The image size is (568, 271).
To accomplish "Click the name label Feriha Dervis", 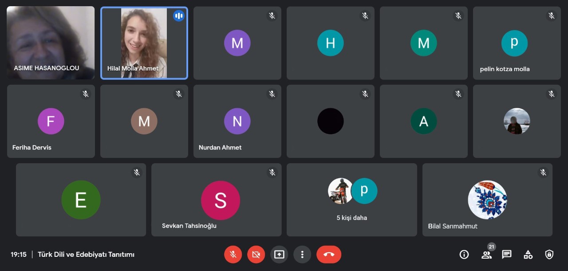I will 32,147.
